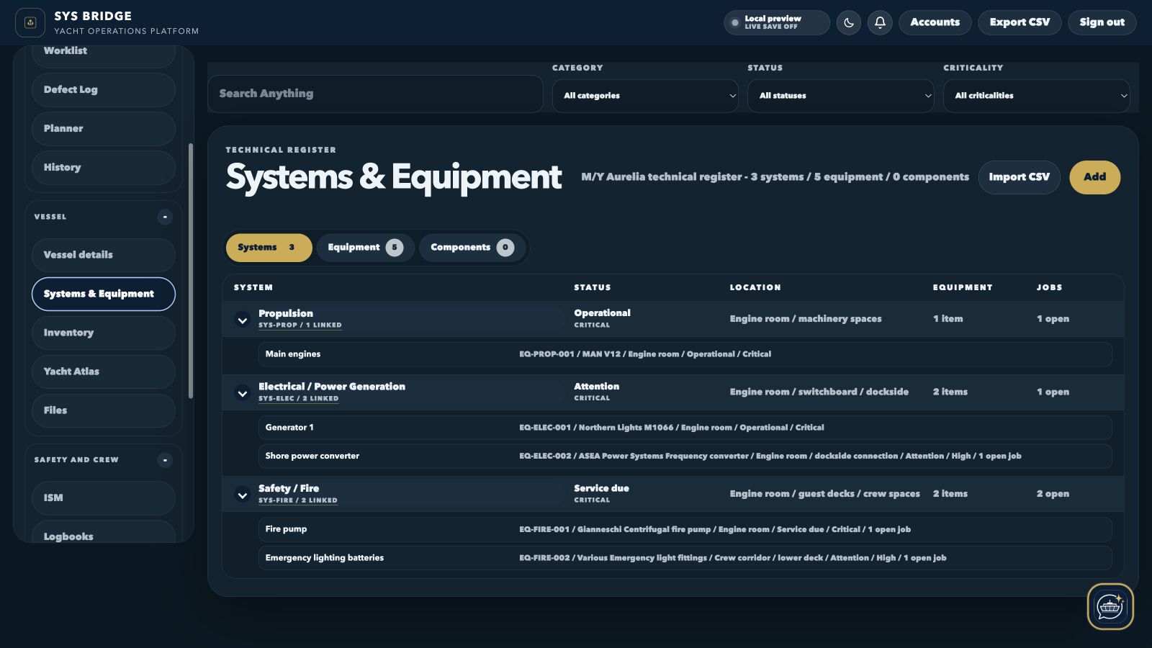Screen dimensions: 1152x648
Task: Collapse the Vessel sidebar section
Action: (165, 217)
